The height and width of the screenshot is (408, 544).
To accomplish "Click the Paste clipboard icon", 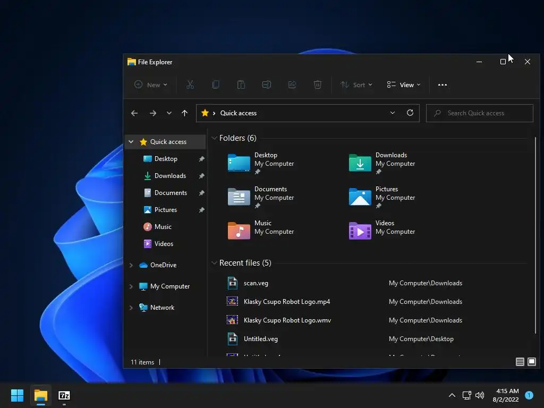I will (241, 84).
